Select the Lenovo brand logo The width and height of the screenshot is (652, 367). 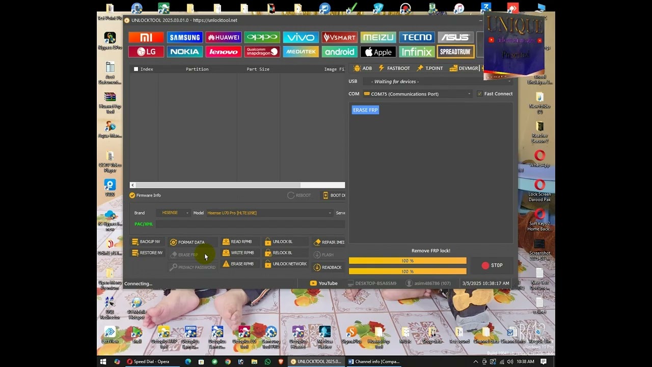point(224,51)
